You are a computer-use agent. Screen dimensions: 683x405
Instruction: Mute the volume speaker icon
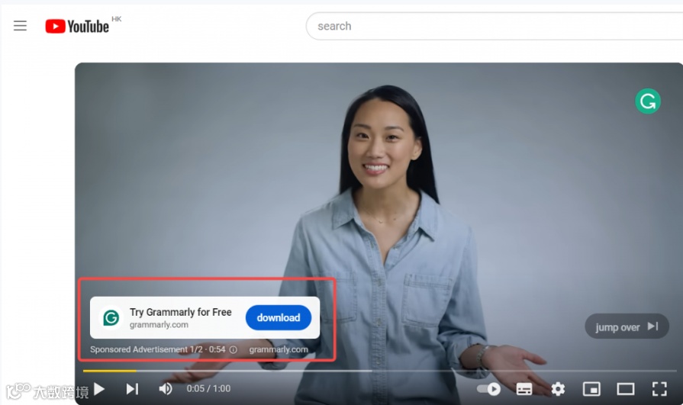[165, 389]
